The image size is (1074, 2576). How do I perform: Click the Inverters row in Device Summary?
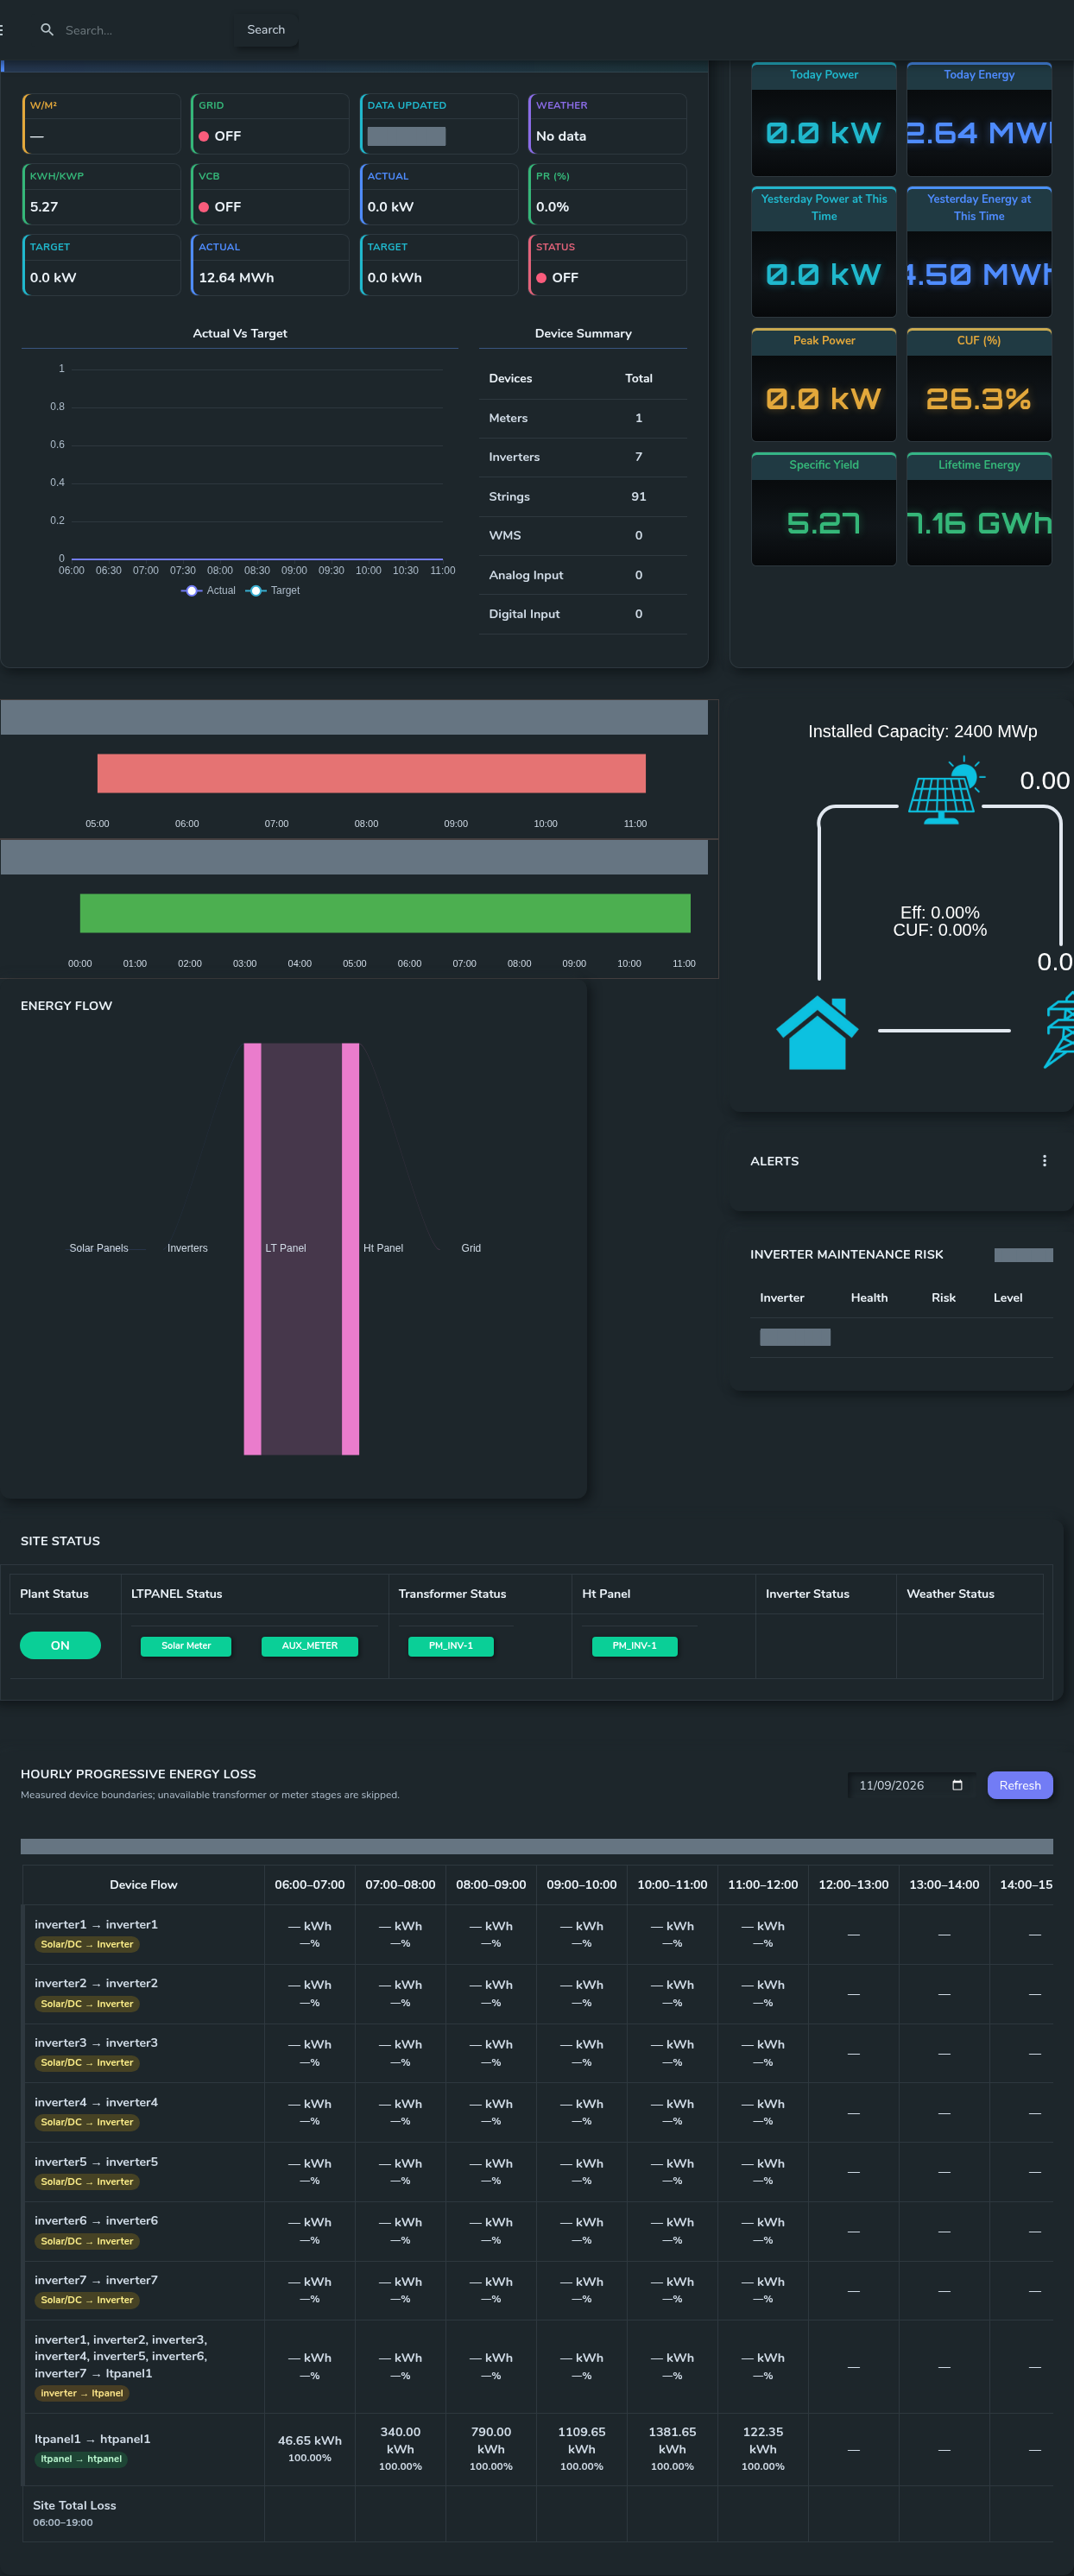(583, 457)
